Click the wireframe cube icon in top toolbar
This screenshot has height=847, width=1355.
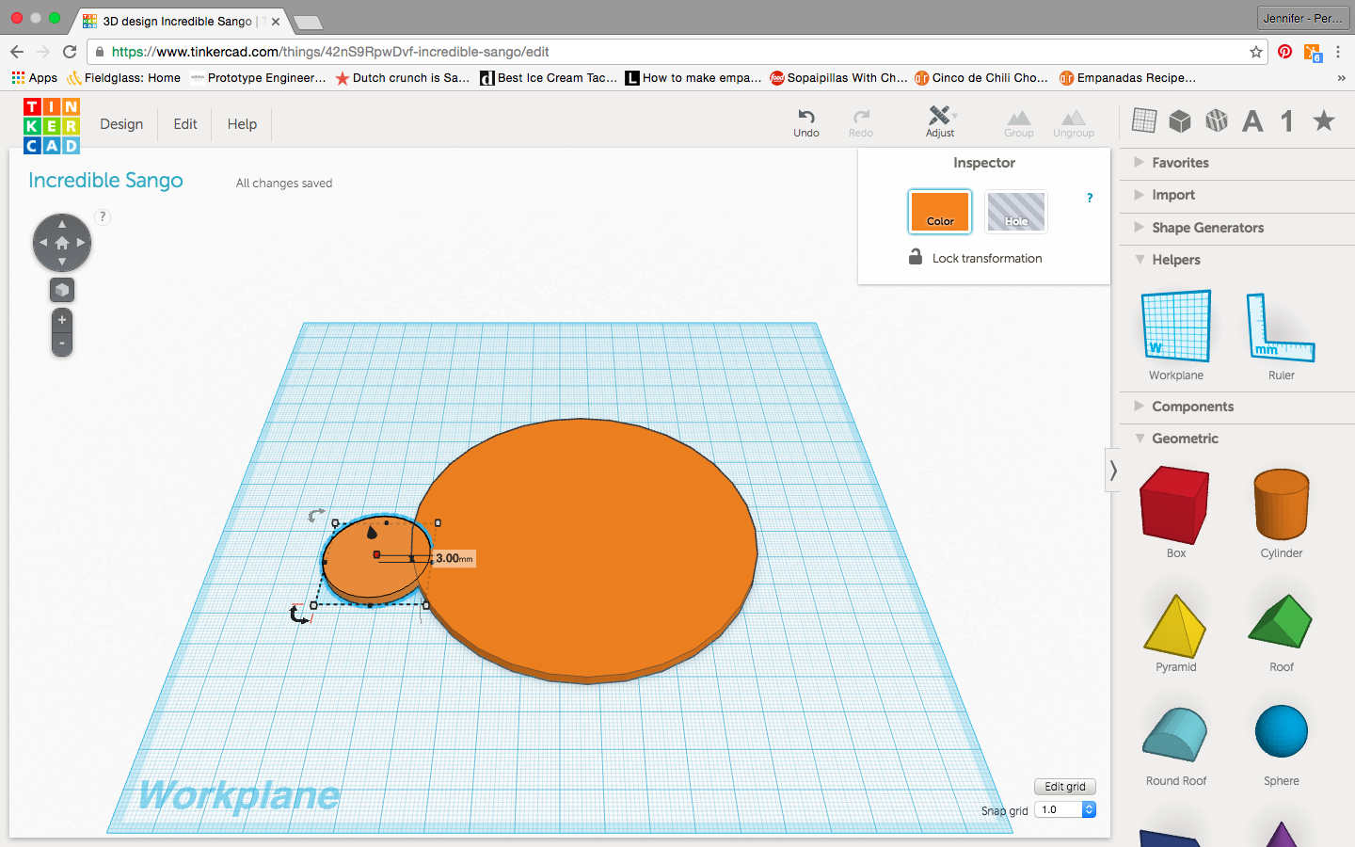point(1217,120)
